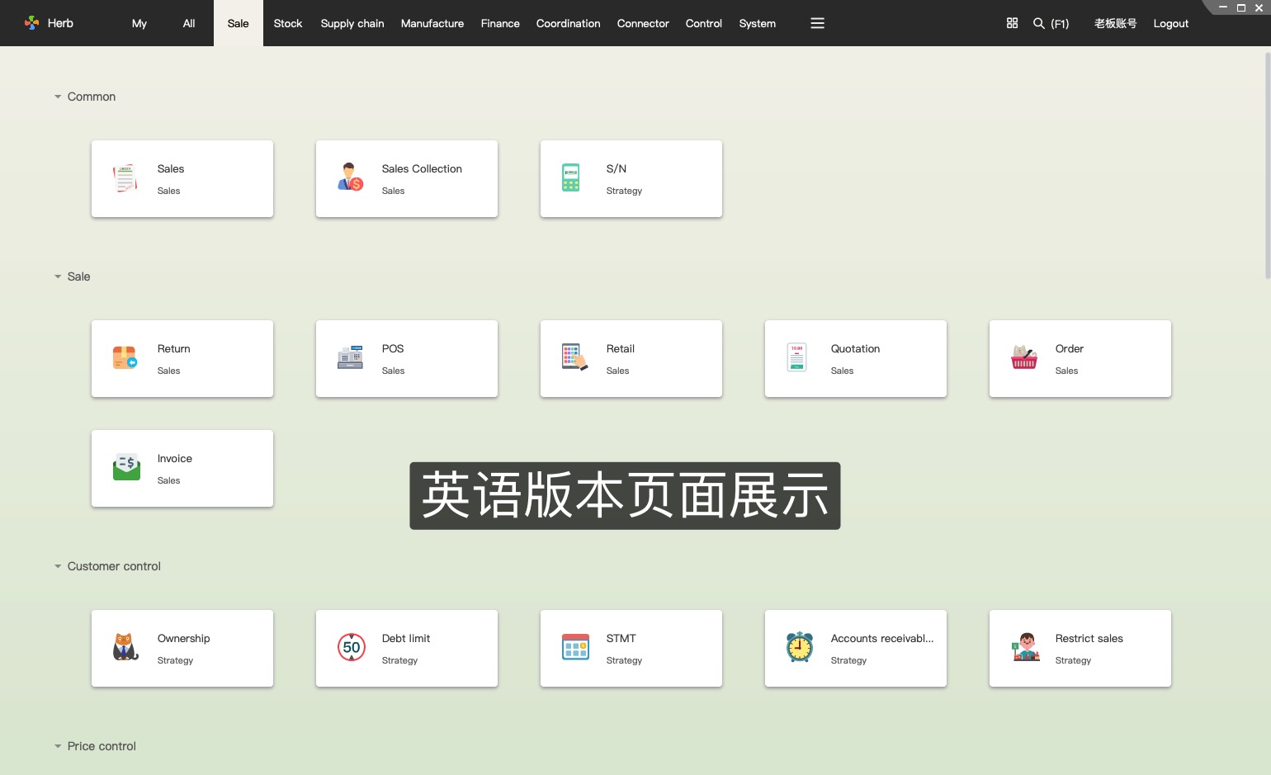This screenshot has width=1271, height=775.
Task: Open the Sales card document icon
Action: point(125,178)
